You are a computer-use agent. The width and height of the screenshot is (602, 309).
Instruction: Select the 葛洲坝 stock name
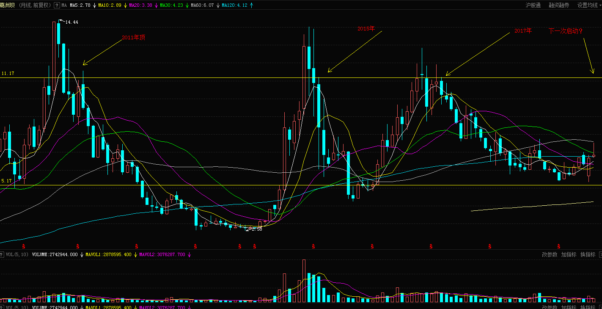point(7,5)
